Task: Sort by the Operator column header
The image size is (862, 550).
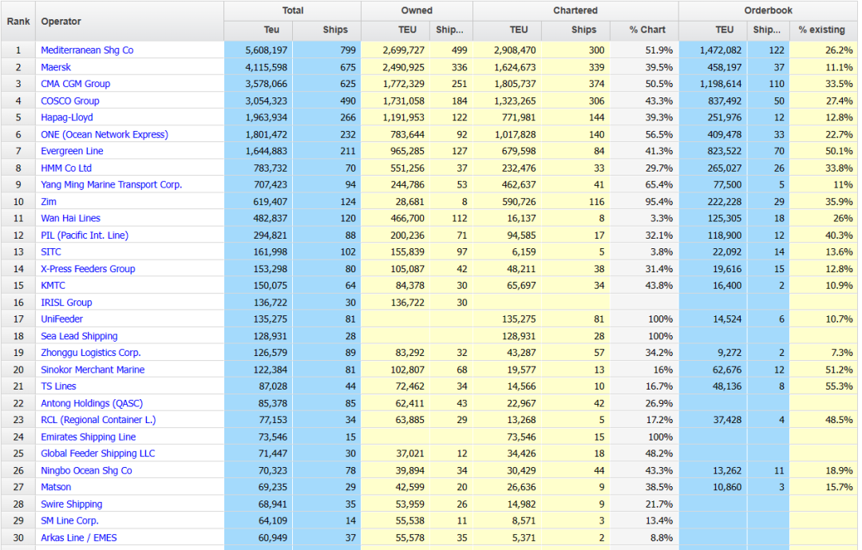Action: click(x=130, y=21)
